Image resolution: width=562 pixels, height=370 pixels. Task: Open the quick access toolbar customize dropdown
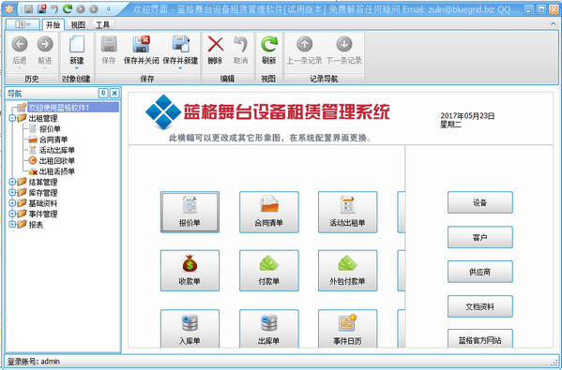[x=109, y=8]
